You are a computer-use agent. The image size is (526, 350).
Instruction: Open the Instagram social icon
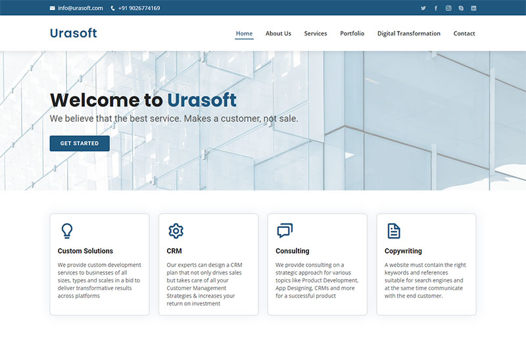[448, 8]
